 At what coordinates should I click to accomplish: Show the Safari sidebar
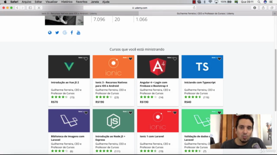[x=30, y=8]
